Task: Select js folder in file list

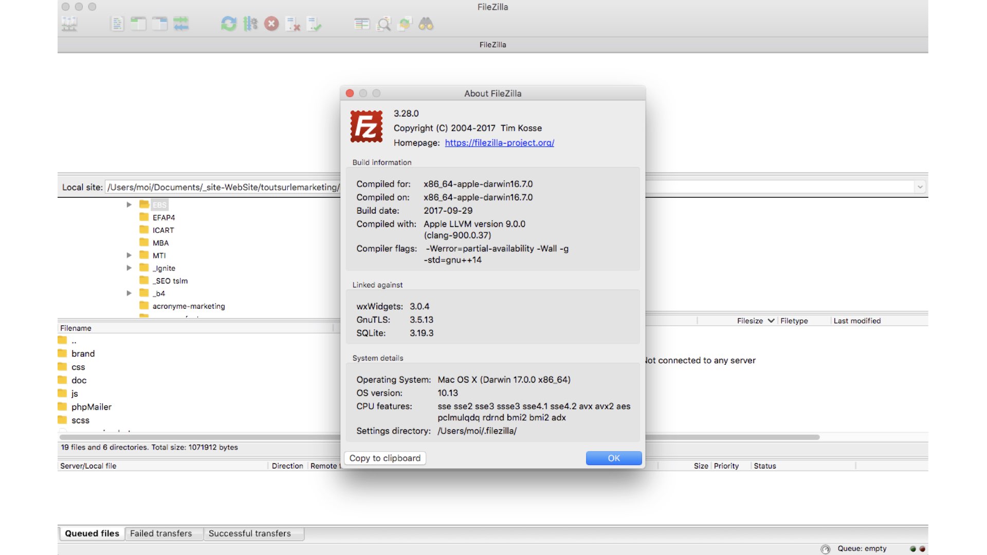Action: pyautogui.click(x=75, y=394)
